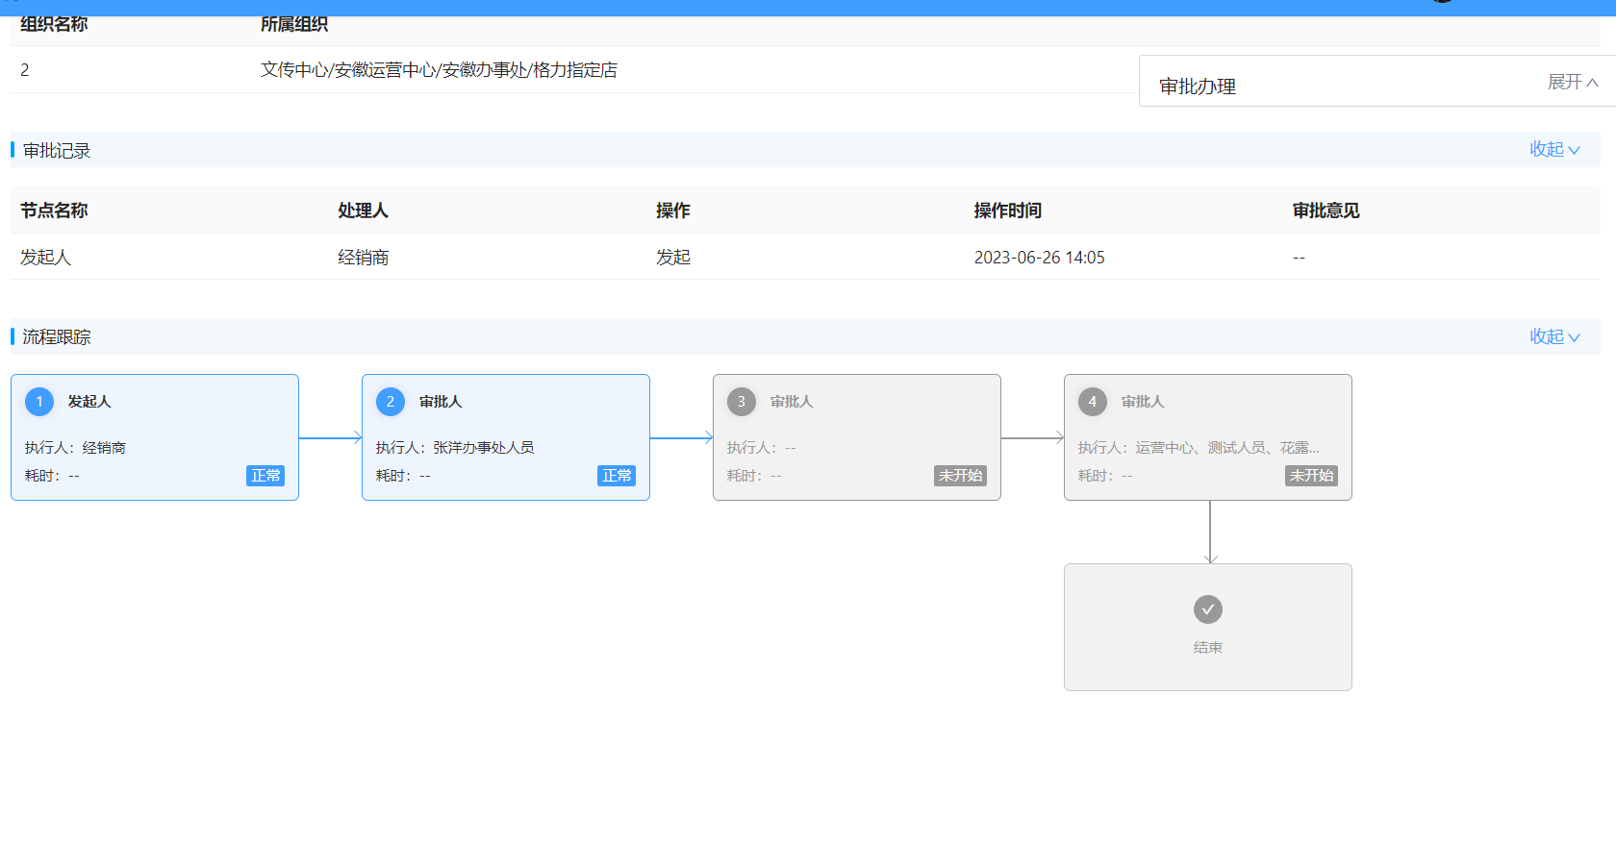Click 未开始 badge in step 4 card
The image size is (1616, 867).
(1311, 476)
